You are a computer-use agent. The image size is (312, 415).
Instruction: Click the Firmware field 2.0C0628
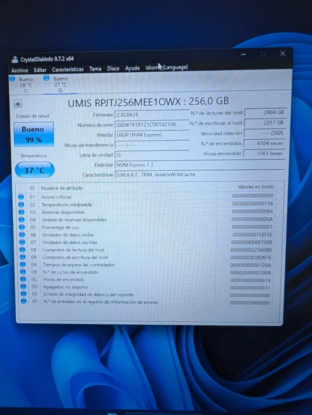152,114
